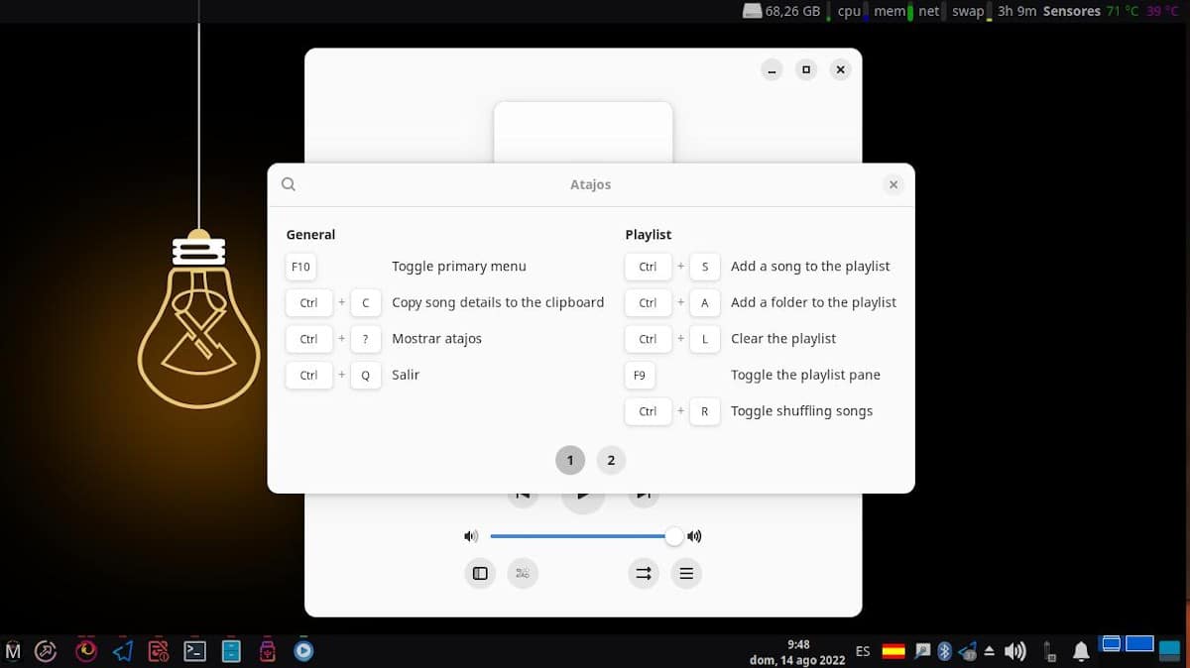Click the 'Mostrar atajos' shortcut label

(x=436, y=339)
